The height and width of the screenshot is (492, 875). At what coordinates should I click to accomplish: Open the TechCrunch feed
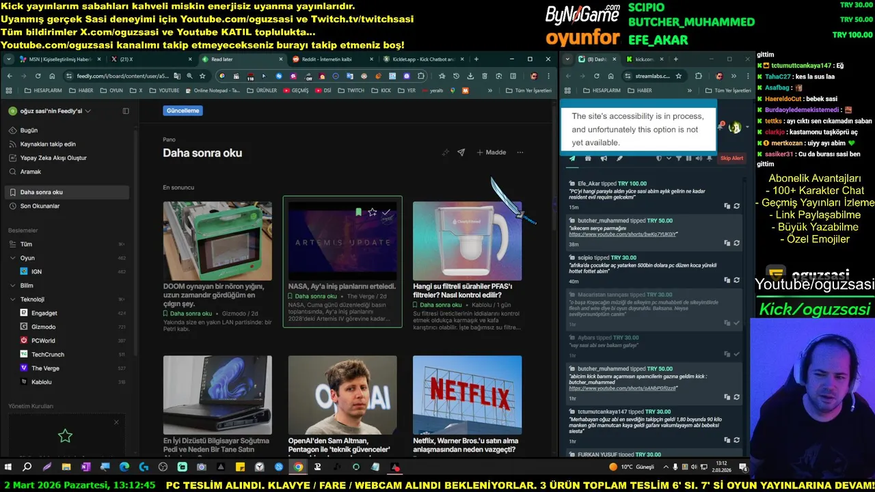(47, 354)
